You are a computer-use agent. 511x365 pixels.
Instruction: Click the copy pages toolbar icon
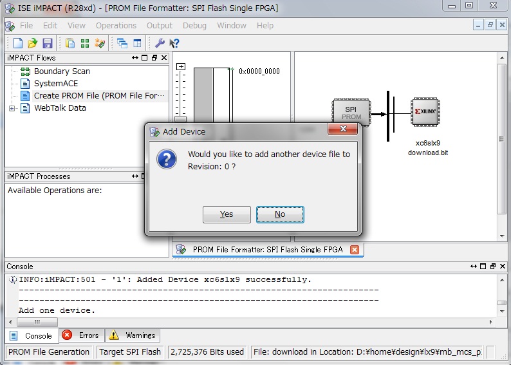[70, 43]
